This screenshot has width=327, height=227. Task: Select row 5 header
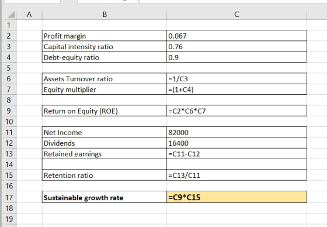(x=9, y=68)
